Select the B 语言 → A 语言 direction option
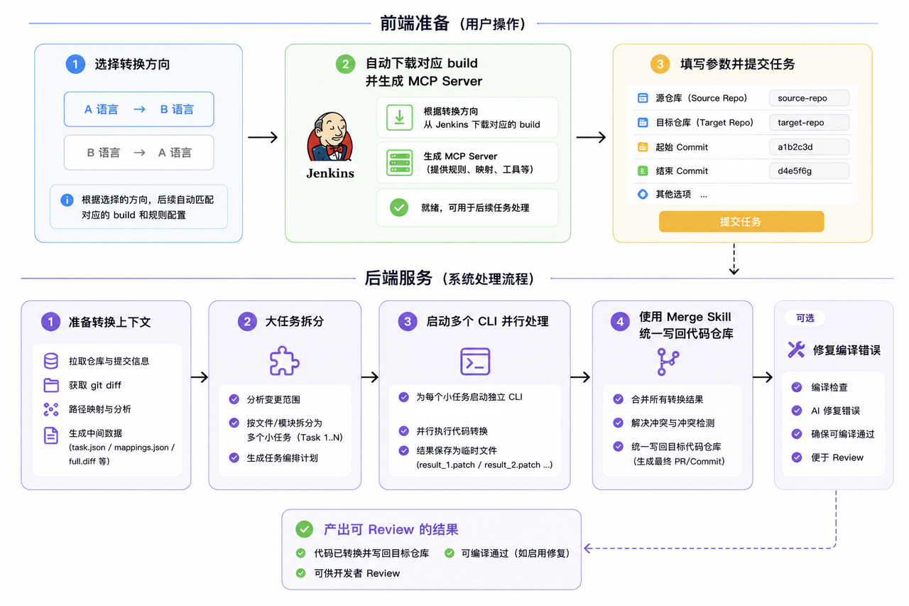 point(138,153)
